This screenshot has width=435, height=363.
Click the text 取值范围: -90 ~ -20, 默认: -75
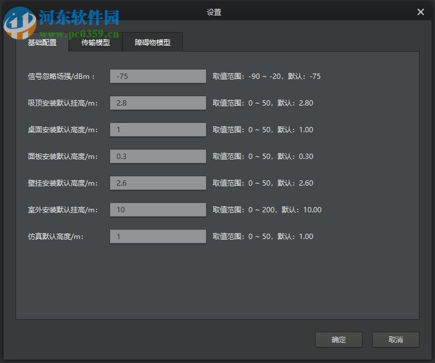click(267, 76)
